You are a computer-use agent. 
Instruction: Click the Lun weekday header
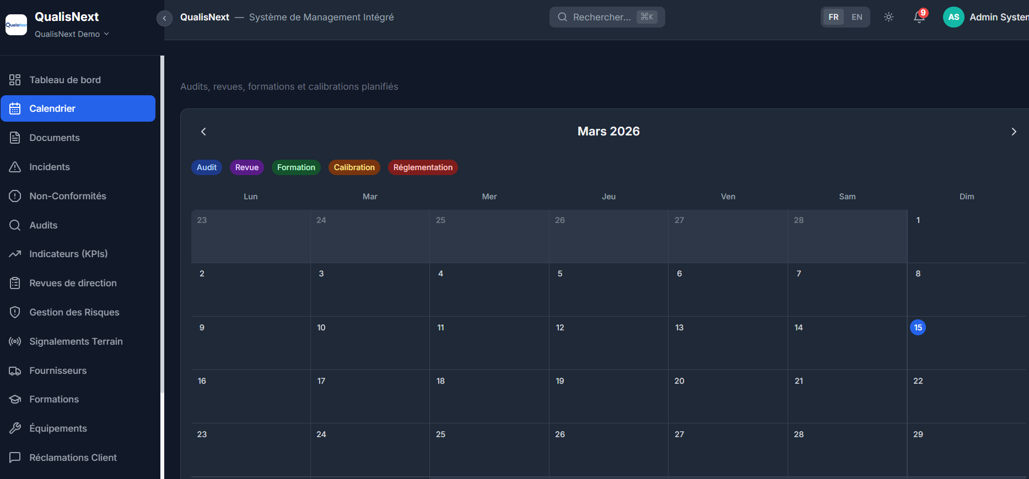point(251,197)
